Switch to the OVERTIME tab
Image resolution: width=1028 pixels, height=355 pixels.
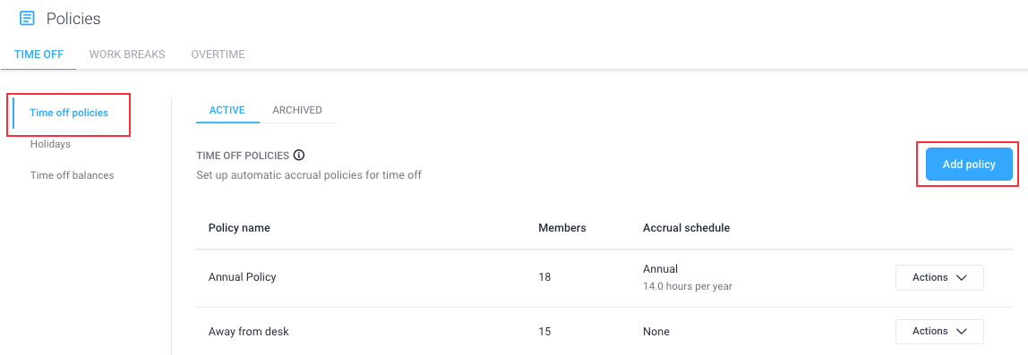tap(218, 55)
